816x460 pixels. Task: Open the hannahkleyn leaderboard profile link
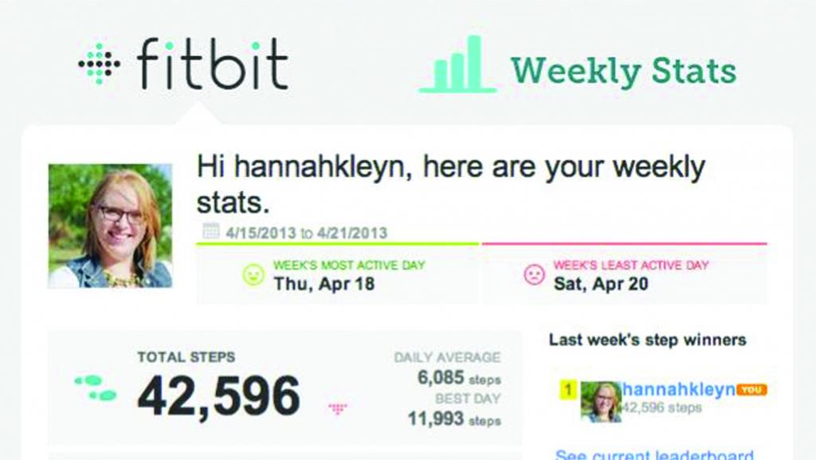point(679,389)
